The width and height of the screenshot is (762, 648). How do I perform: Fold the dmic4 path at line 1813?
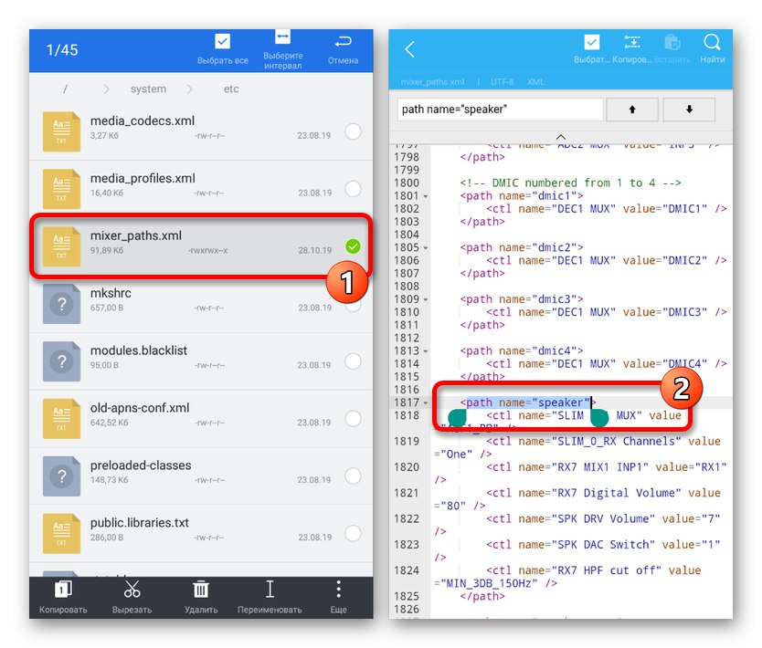pyautogui.click(x=426, y=351)
